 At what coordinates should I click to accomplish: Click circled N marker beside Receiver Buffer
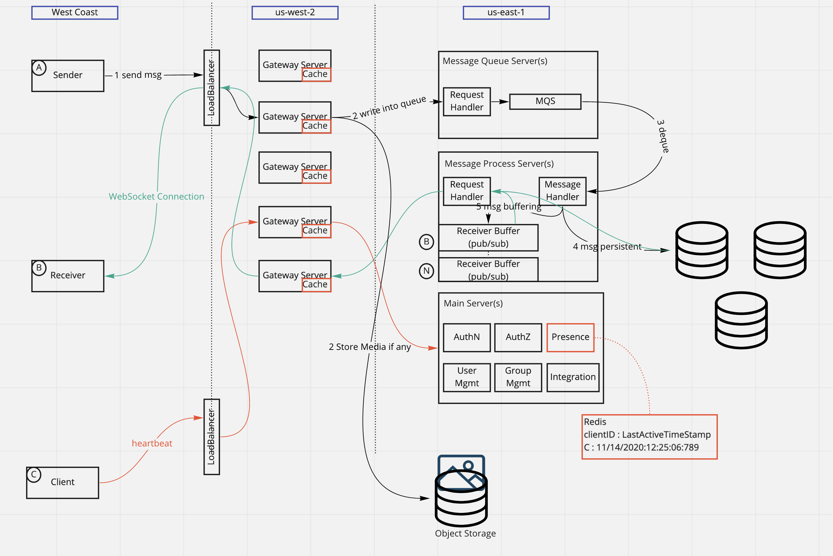pyautogui.click(x=426, y=271)
